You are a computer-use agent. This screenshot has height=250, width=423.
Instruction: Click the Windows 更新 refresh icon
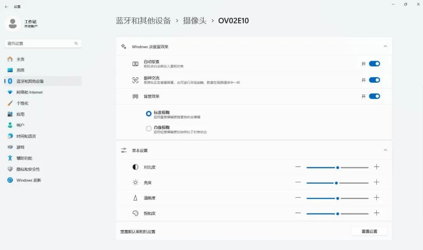tap(10, 180)
